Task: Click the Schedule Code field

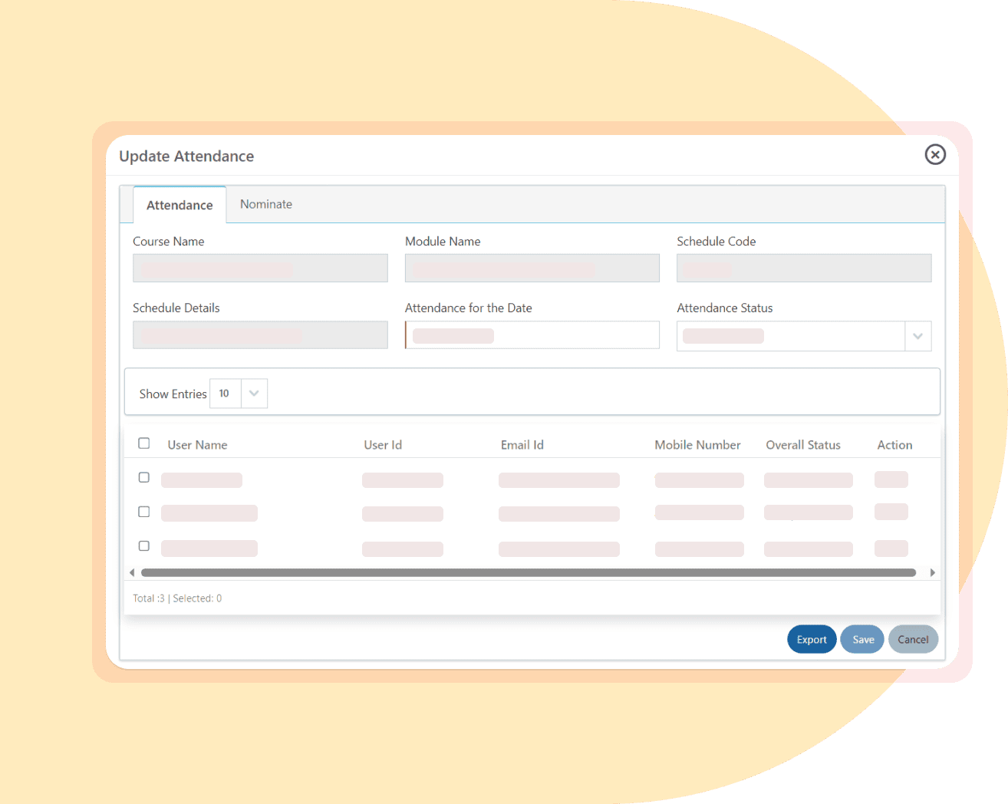Action: coord(804,269)
